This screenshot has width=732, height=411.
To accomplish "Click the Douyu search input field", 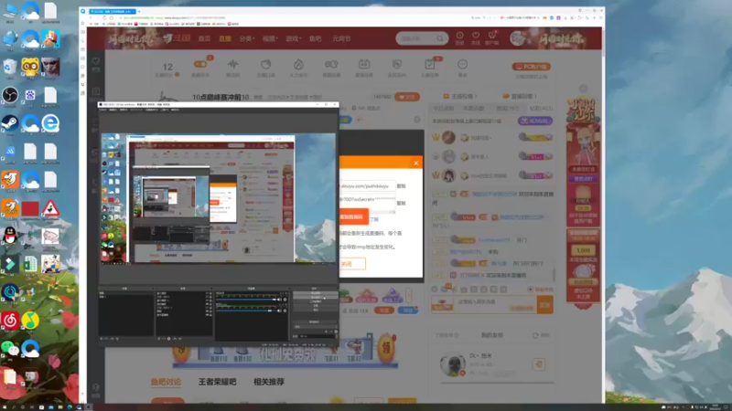I will click(417, 38).
